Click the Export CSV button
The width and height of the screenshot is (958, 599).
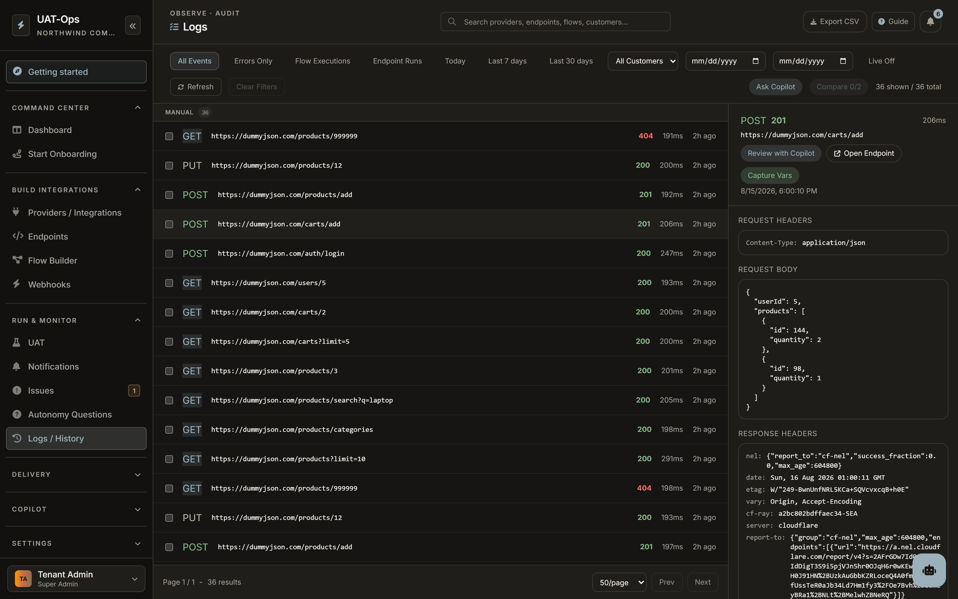pyautogui.click(x=834, y=22)
